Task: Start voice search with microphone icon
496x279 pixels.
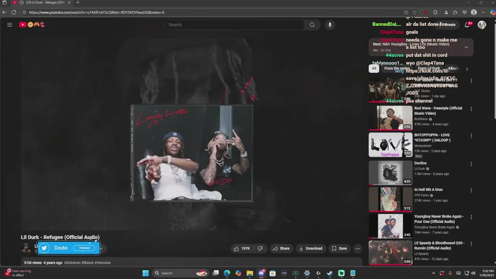Action: tap(330, 25)
